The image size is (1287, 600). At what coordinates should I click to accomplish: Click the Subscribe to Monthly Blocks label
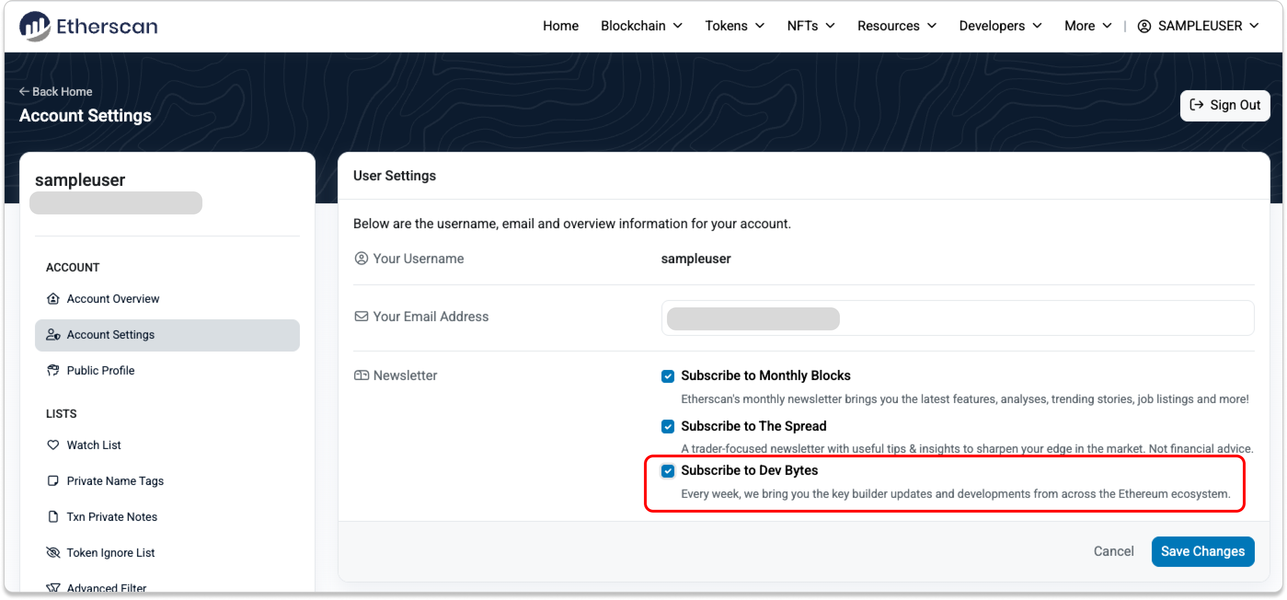[x=765, y=375]
